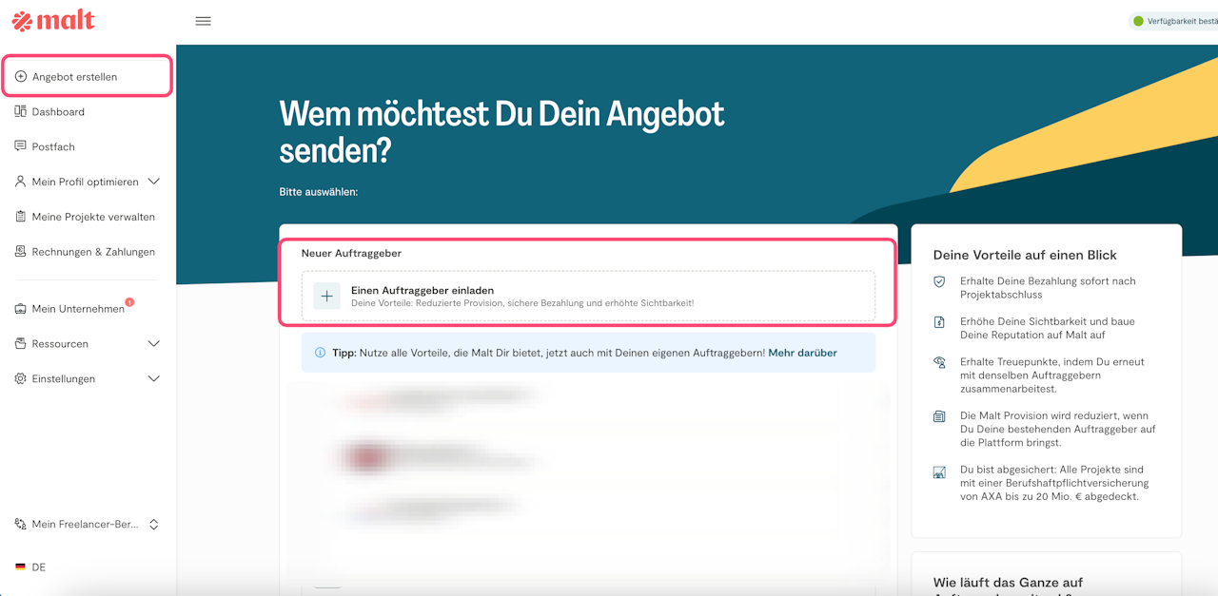Click the briefcase icon for Mein Unternehmen
Image resolution: width=1218 pixels, height=596 pixels.
21,309
